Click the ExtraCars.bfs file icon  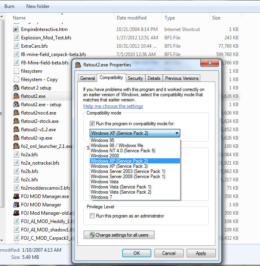click(x=16, y=46)
